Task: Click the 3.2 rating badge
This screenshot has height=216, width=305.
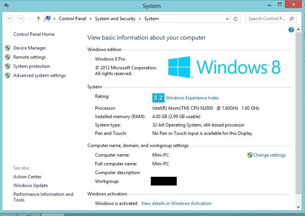Action: point(158,98)
